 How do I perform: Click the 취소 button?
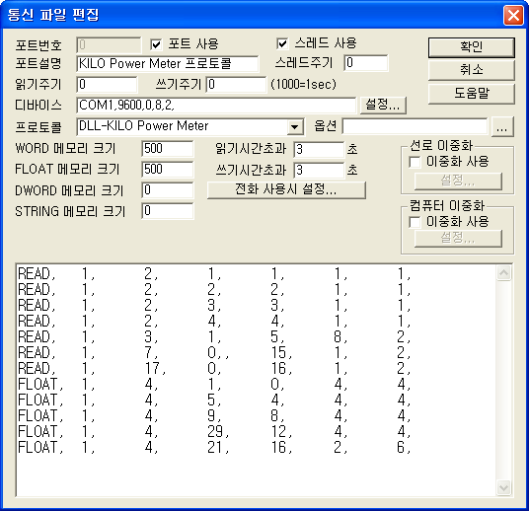(472, 70)
